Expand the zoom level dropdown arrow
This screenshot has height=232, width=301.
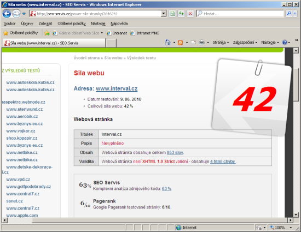[x=291, y=228]
